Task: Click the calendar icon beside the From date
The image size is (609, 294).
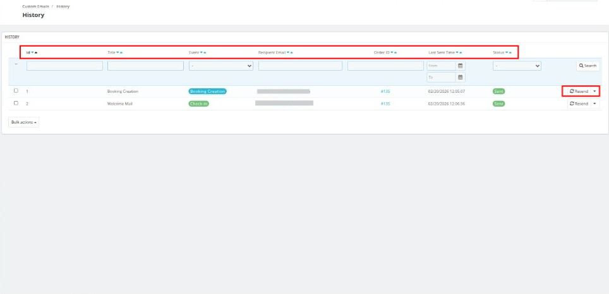Action: [x=461, y=66]
